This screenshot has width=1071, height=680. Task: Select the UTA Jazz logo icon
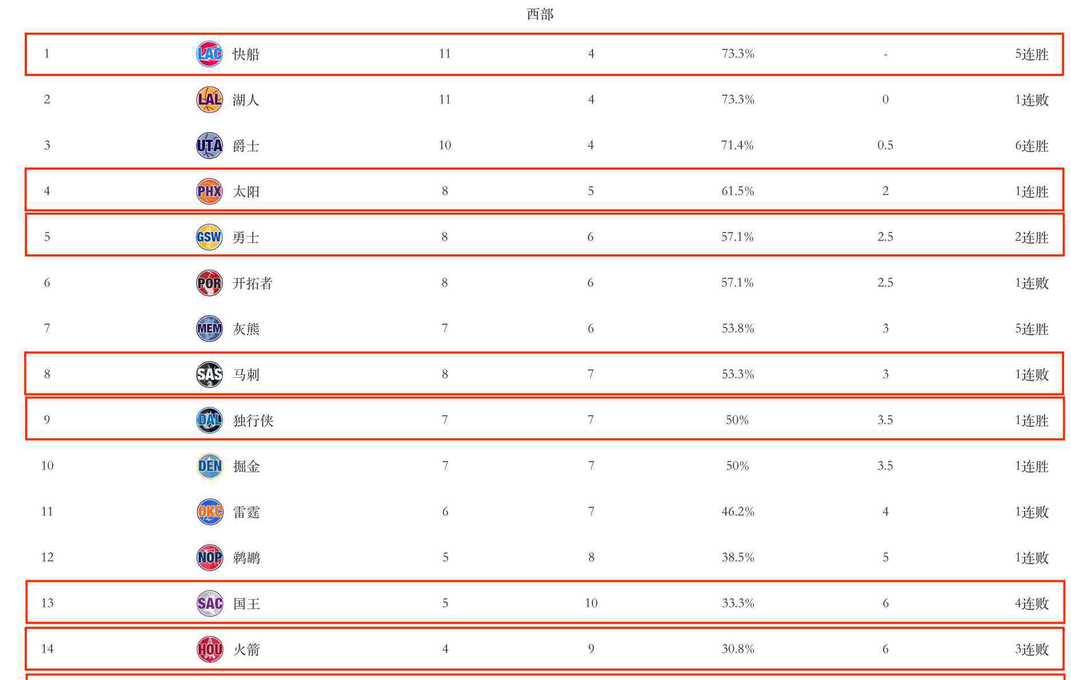[209, 145]
